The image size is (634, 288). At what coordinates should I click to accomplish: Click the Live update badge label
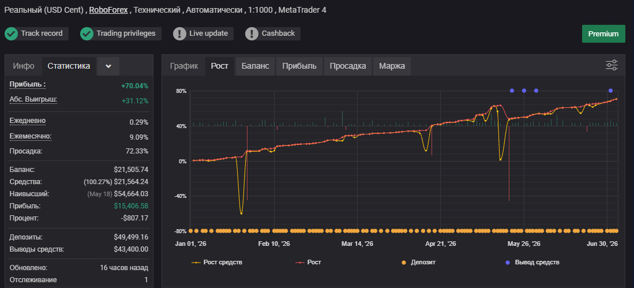209,33
